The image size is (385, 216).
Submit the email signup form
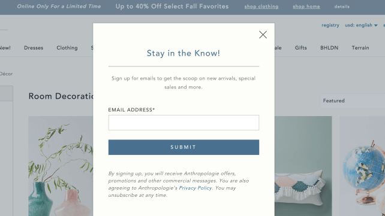[184, 147]
